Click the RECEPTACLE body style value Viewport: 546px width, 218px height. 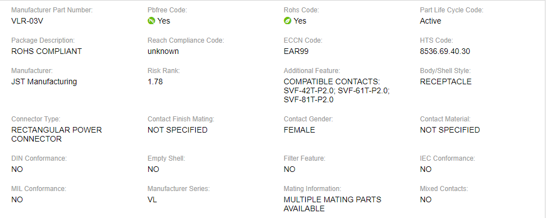pyautogui.click(x=446, y=81)
